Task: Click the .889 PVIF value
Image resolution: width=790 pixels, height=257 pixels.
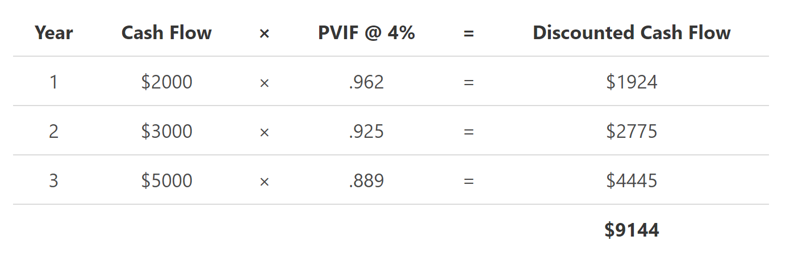Action: 366,181
